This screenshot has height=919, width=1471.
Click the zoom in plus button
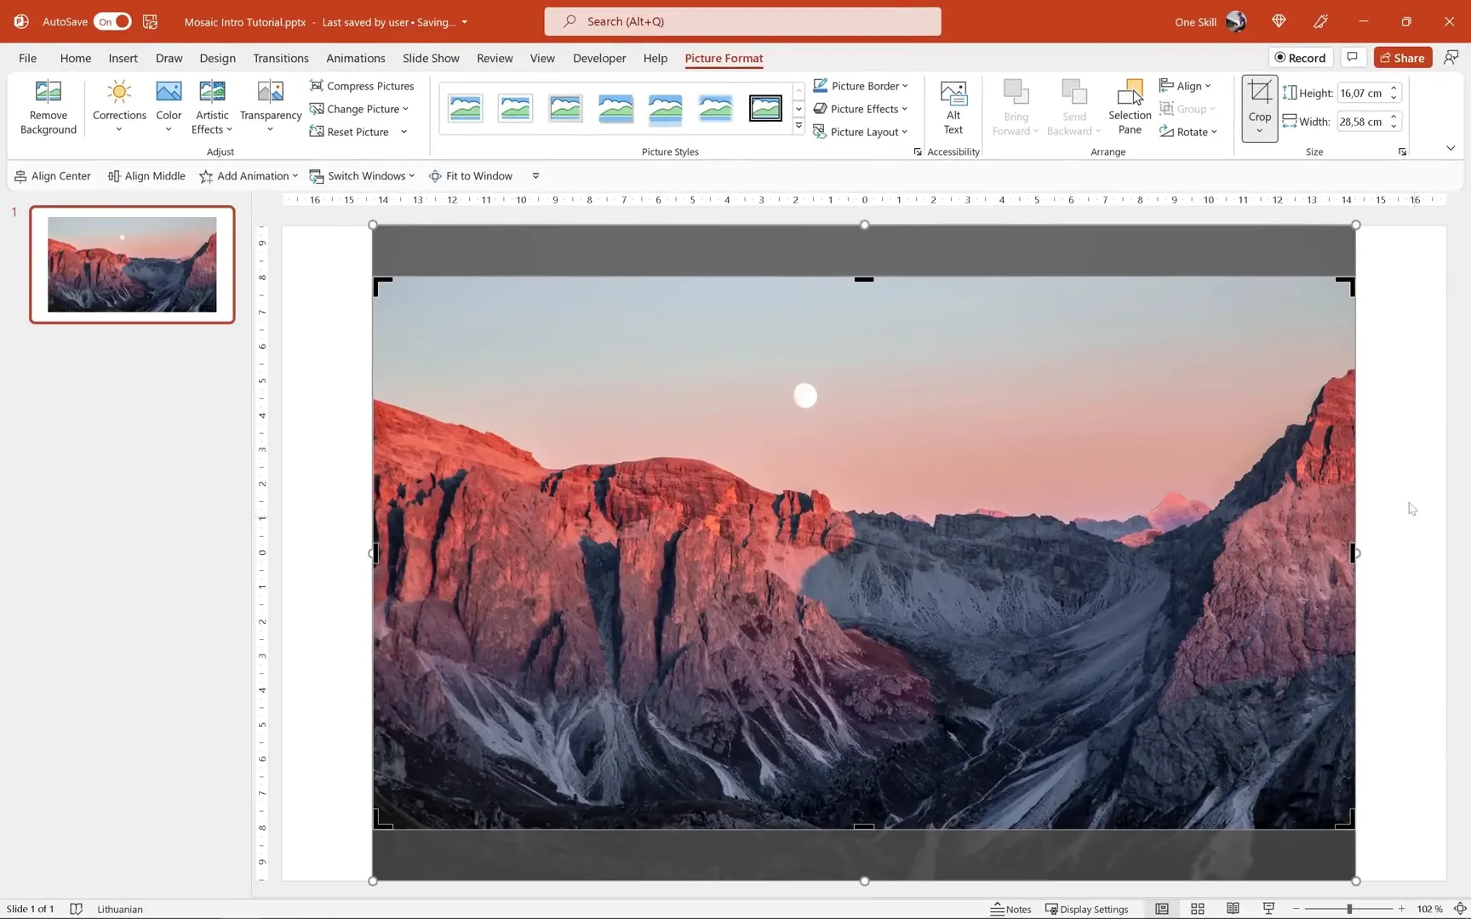tap(1401, 909)
